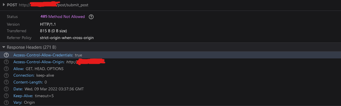Select the strict-origin-when-cross-origin referrer policy value
The width and height of the screenshot is (341, 106).
click(x=67, y=38)
